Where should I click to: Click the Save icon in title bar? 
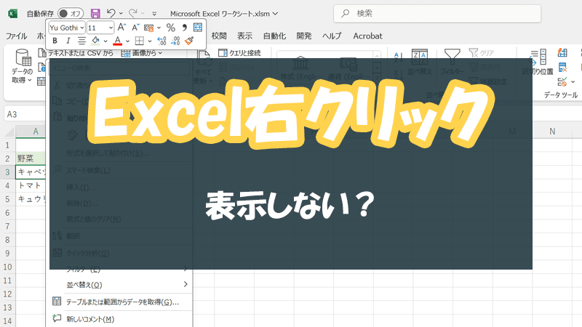95,13
